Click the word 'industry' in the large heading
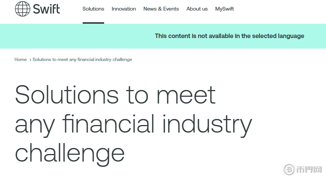Image resolution: width=326 pixels, height=180 pixels. (x=207, y=124)
